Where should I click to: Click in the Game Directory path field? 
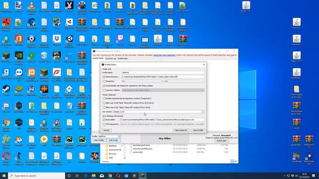[163, 77]
